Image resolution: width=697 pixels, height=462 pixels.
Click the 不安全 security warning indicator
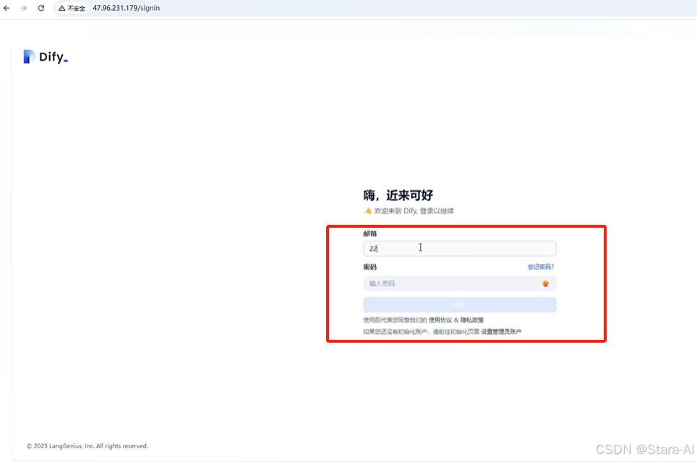pos(72,8)
